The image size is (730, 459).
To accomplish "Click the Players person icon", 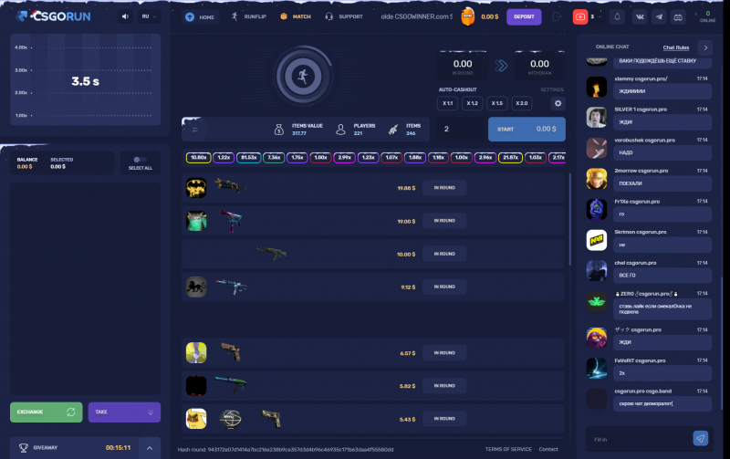I will [340, 130].
